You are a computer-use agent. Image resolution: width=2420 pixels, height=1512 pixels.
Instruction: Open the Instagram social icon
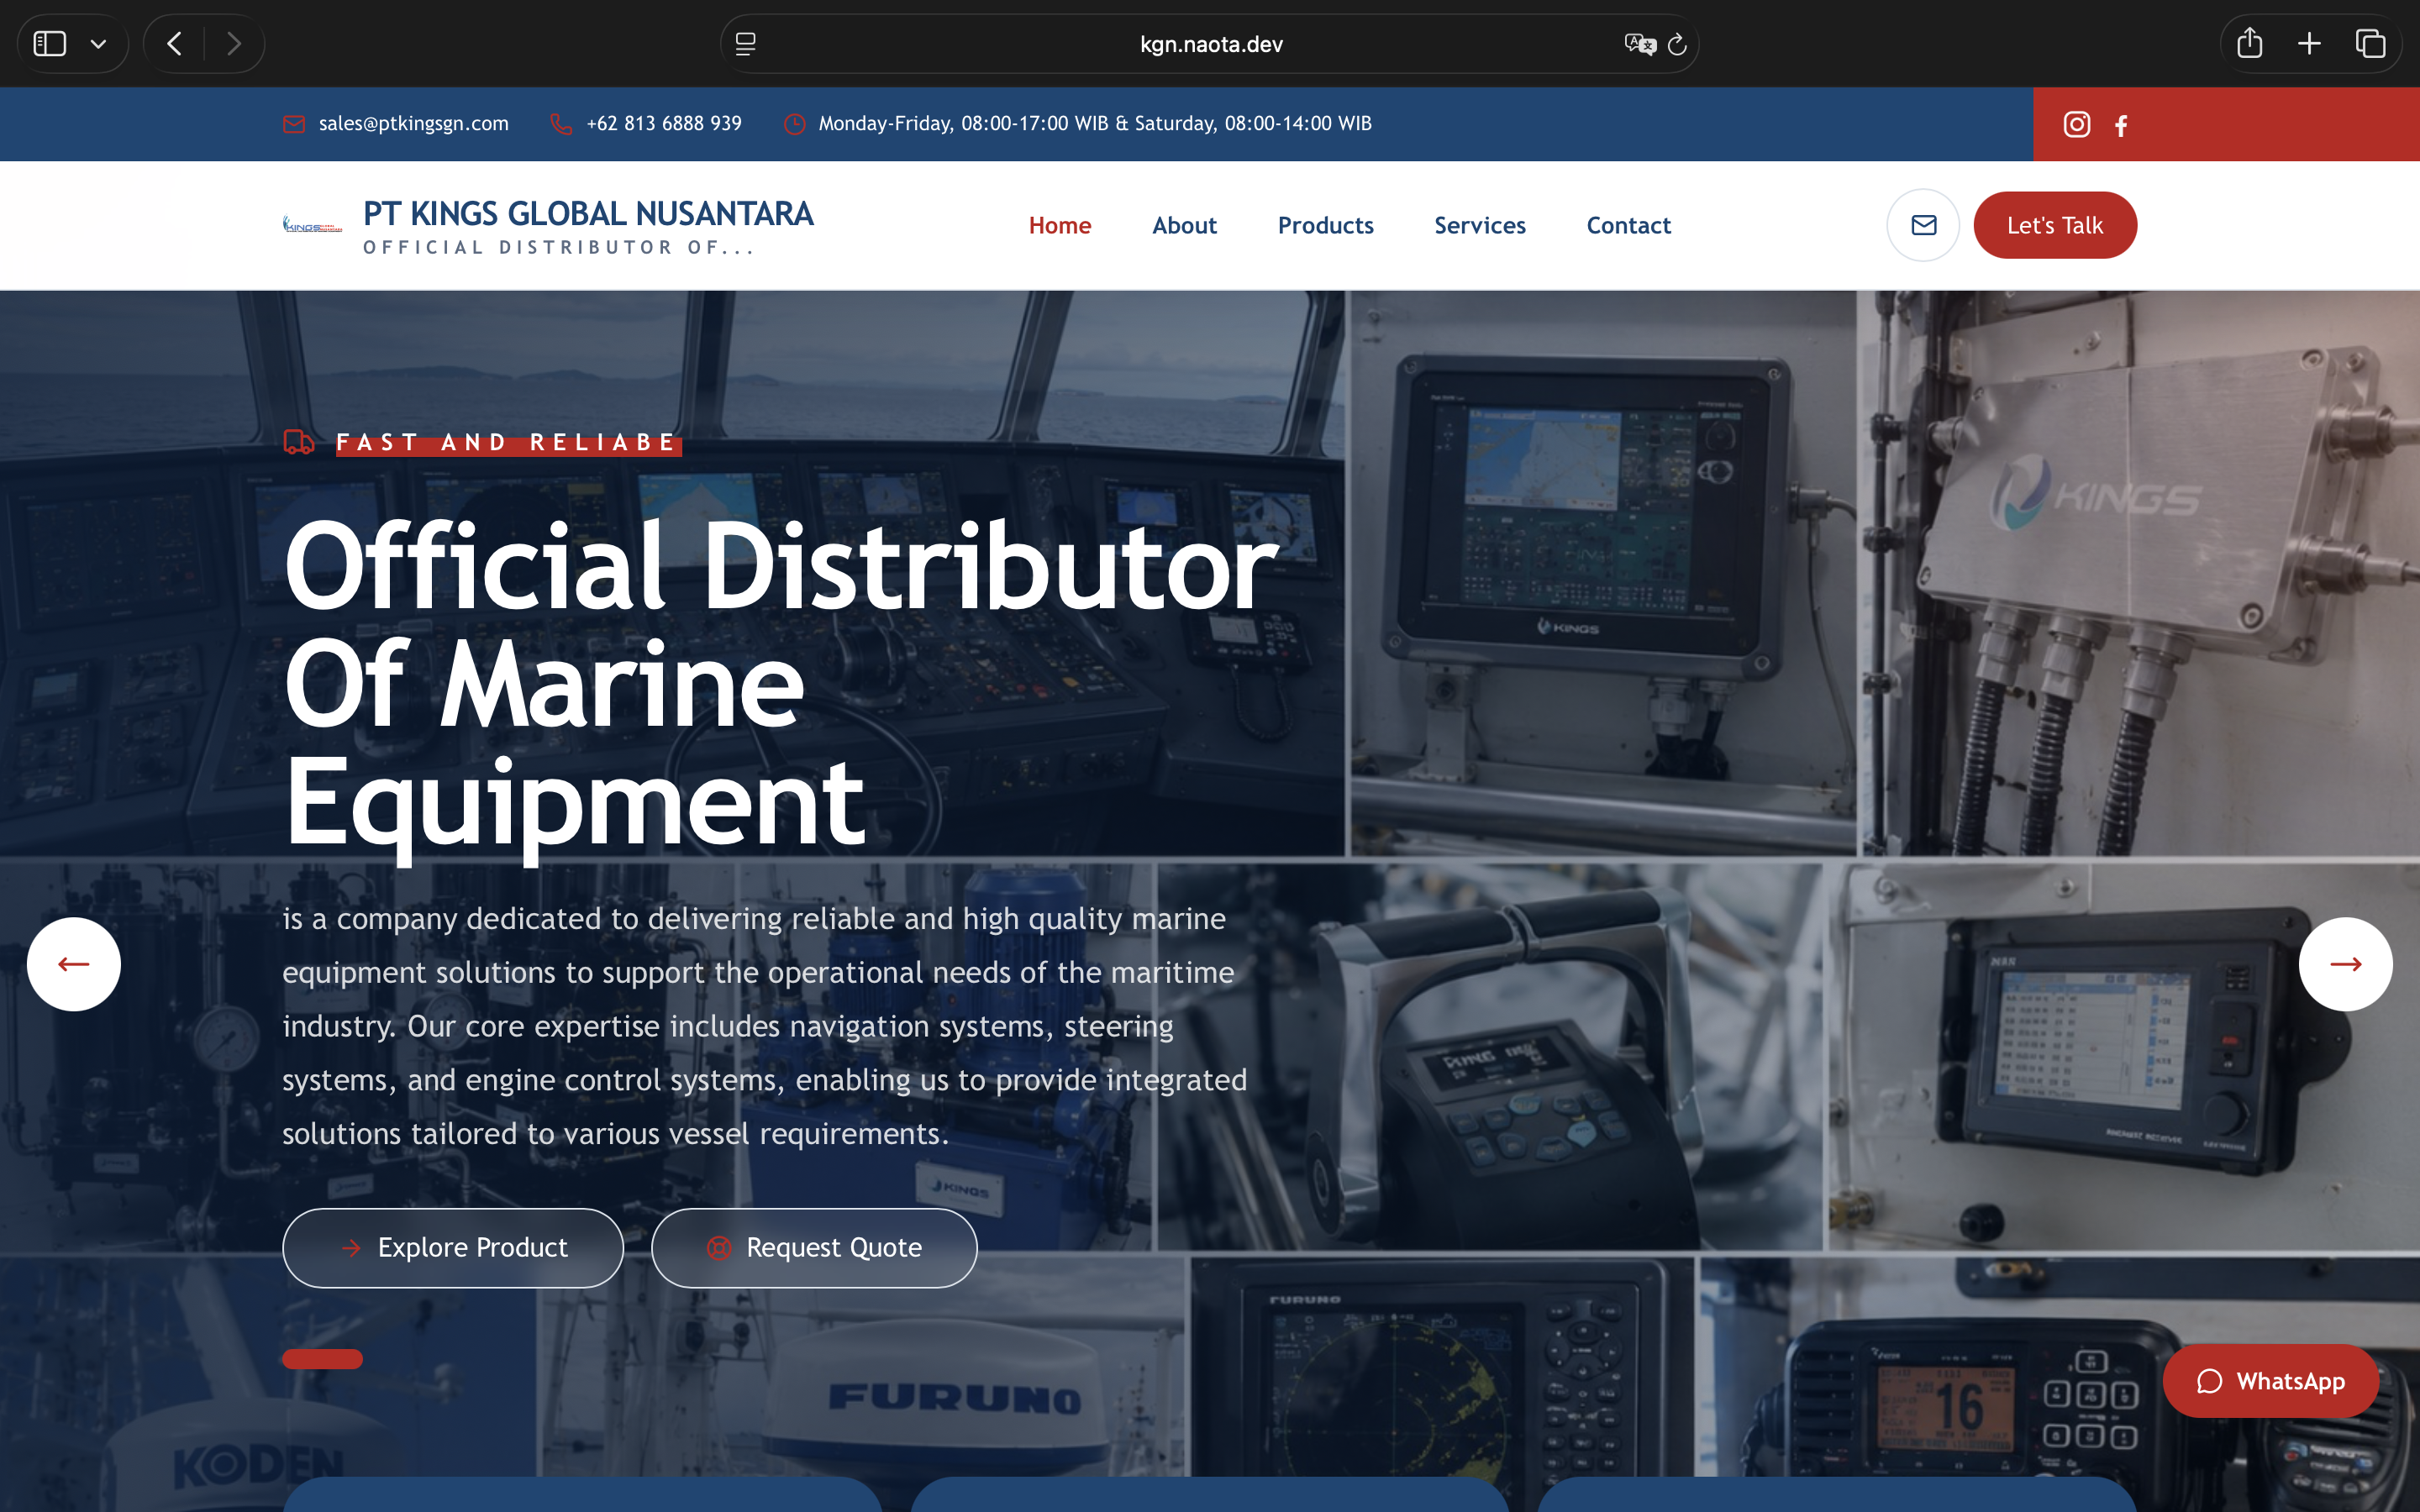click(2076, 124)
